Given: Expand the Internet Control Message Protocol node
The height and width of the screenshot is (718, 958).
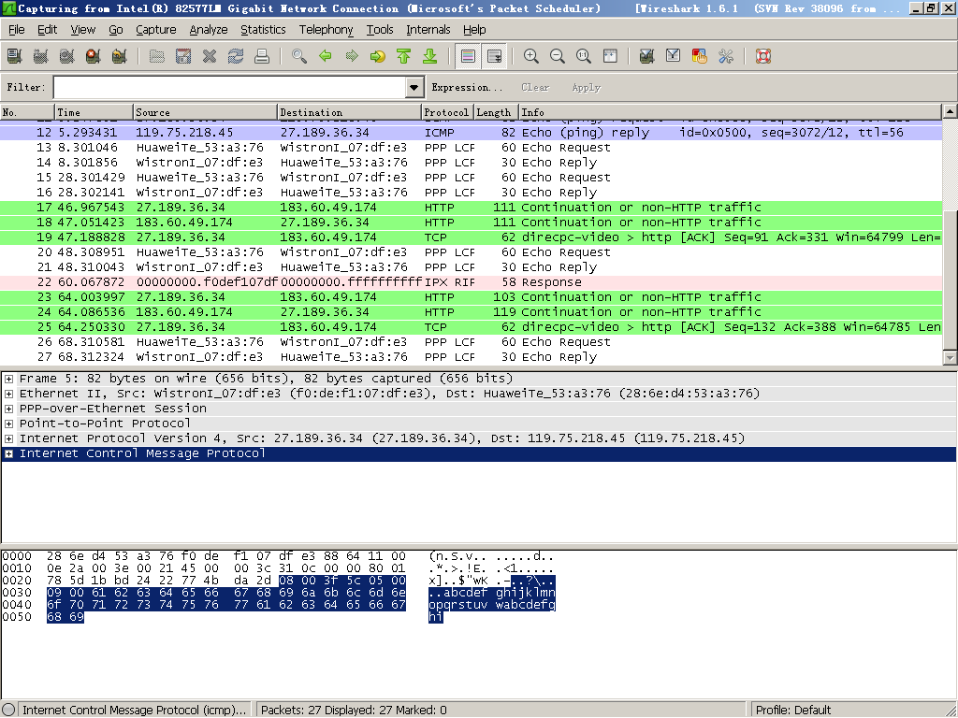Looking at the screenshot, I should 9,453.
